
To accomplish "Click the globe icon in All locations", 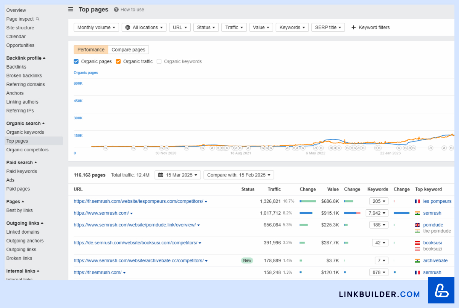I will click(128, 27).
